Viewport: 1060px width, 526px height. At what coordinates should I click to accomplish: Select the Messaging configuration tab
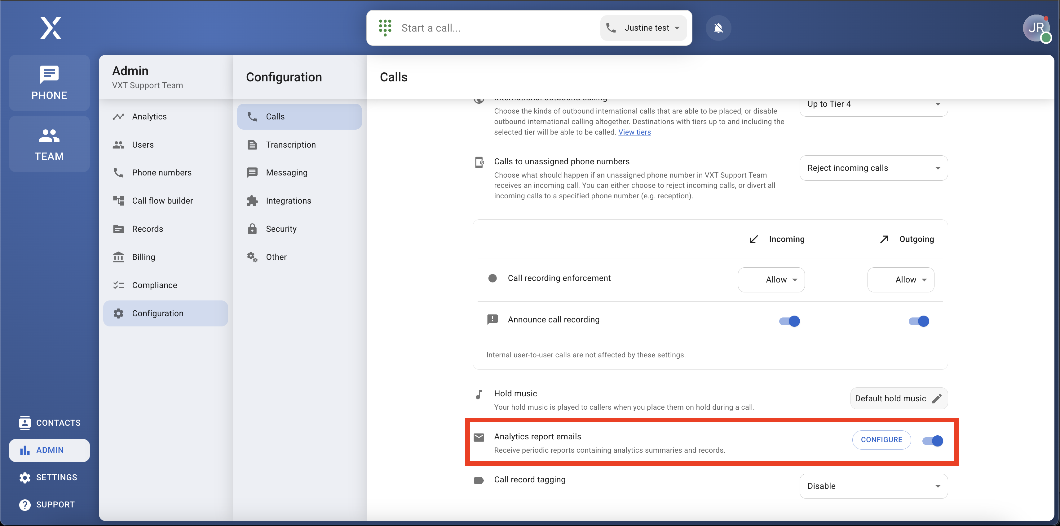[x=299, y=173]
